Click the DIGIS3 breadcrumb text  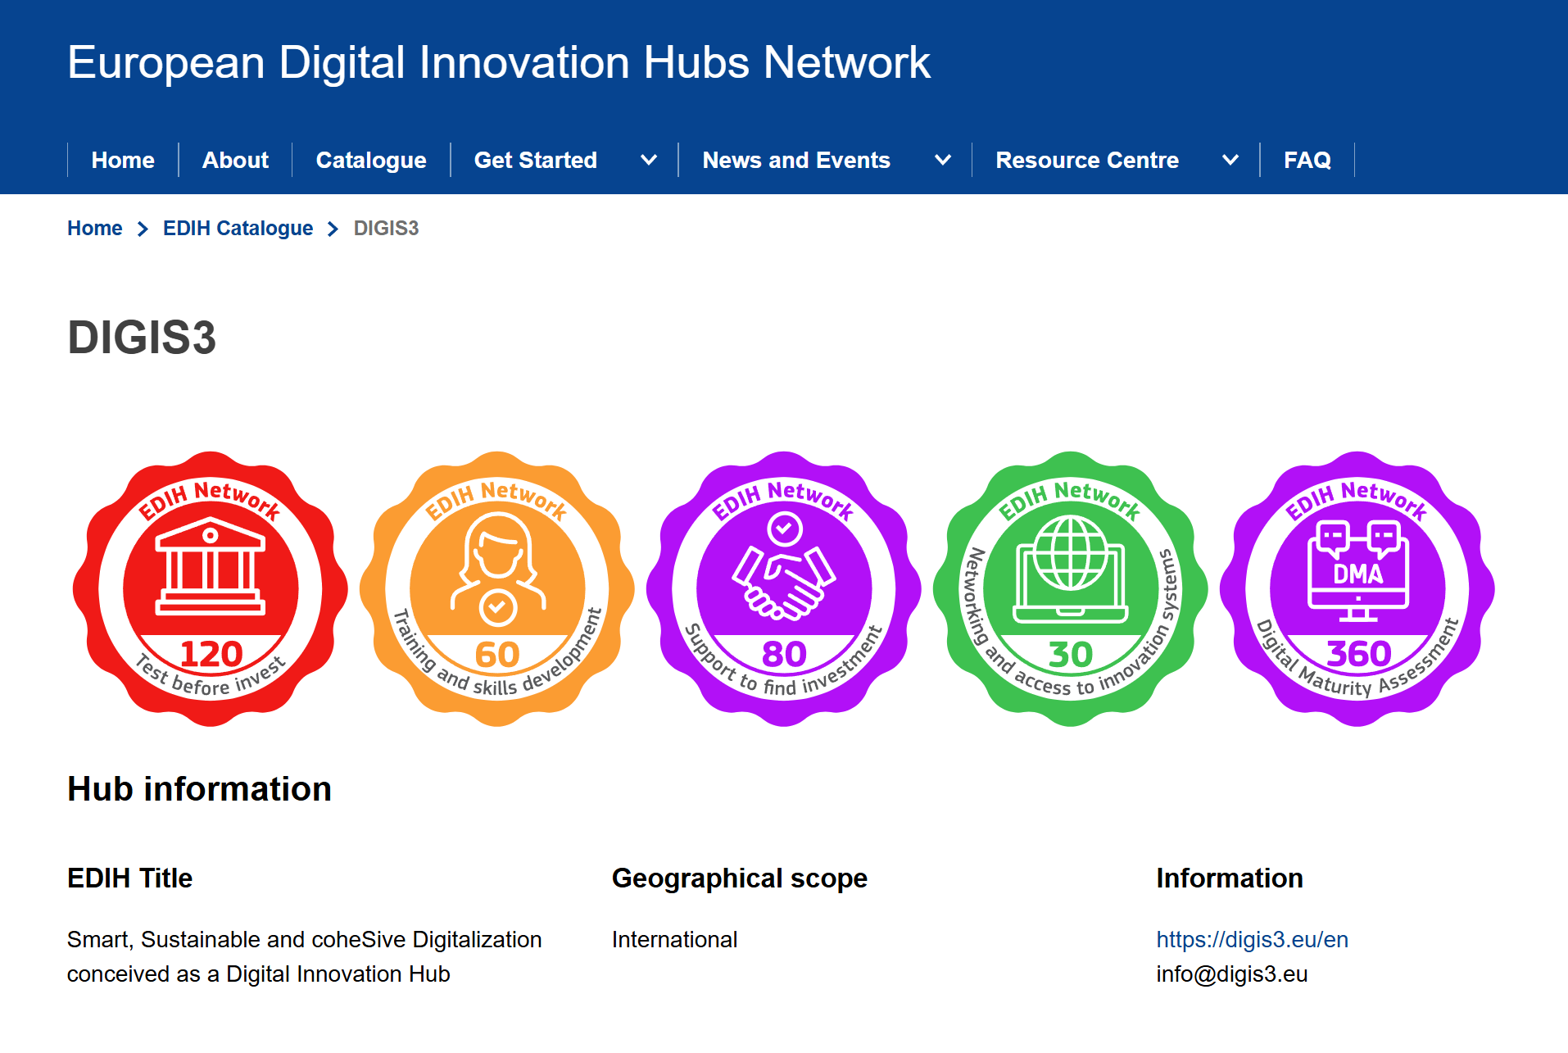tap(386, 228)
